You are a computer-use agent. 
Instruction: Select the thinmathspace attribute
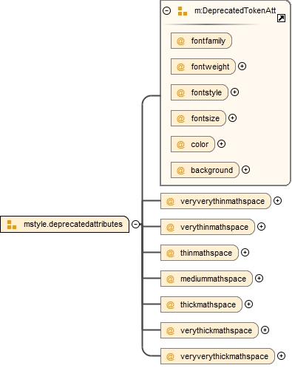point(200,253)
